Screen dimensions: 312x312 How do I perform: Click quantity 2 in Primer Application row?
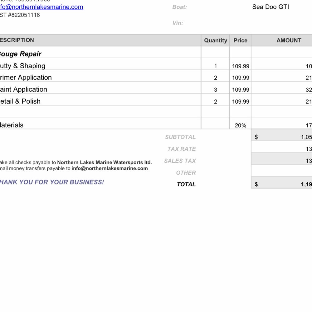click(216, 78)
